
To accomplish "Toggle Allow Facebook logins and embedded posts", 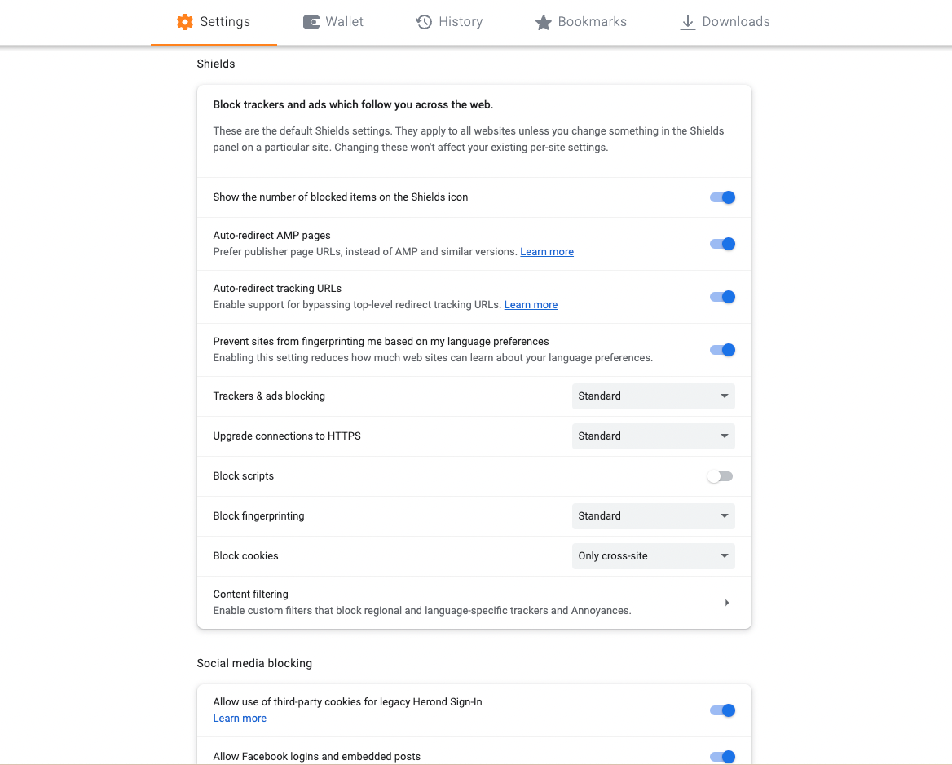I will [722, 757].
